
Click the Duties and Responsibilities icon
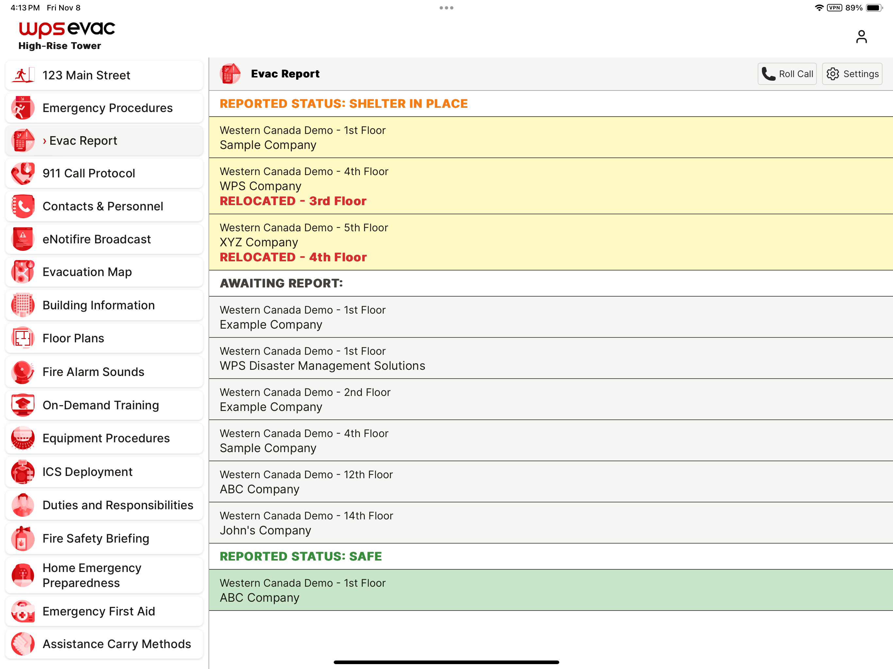pyautogui.click(x=23, y=505)
